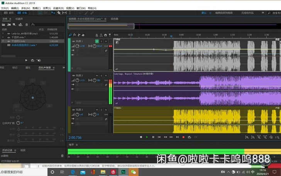Image resolution: width=281 pixels, height=176 pixels.
Task: Select the blue .sesx session file row
Action: [32, 45]
